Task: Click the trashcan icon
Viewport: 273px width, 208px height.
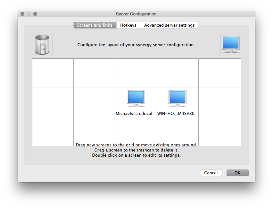Action: [42, 45]
